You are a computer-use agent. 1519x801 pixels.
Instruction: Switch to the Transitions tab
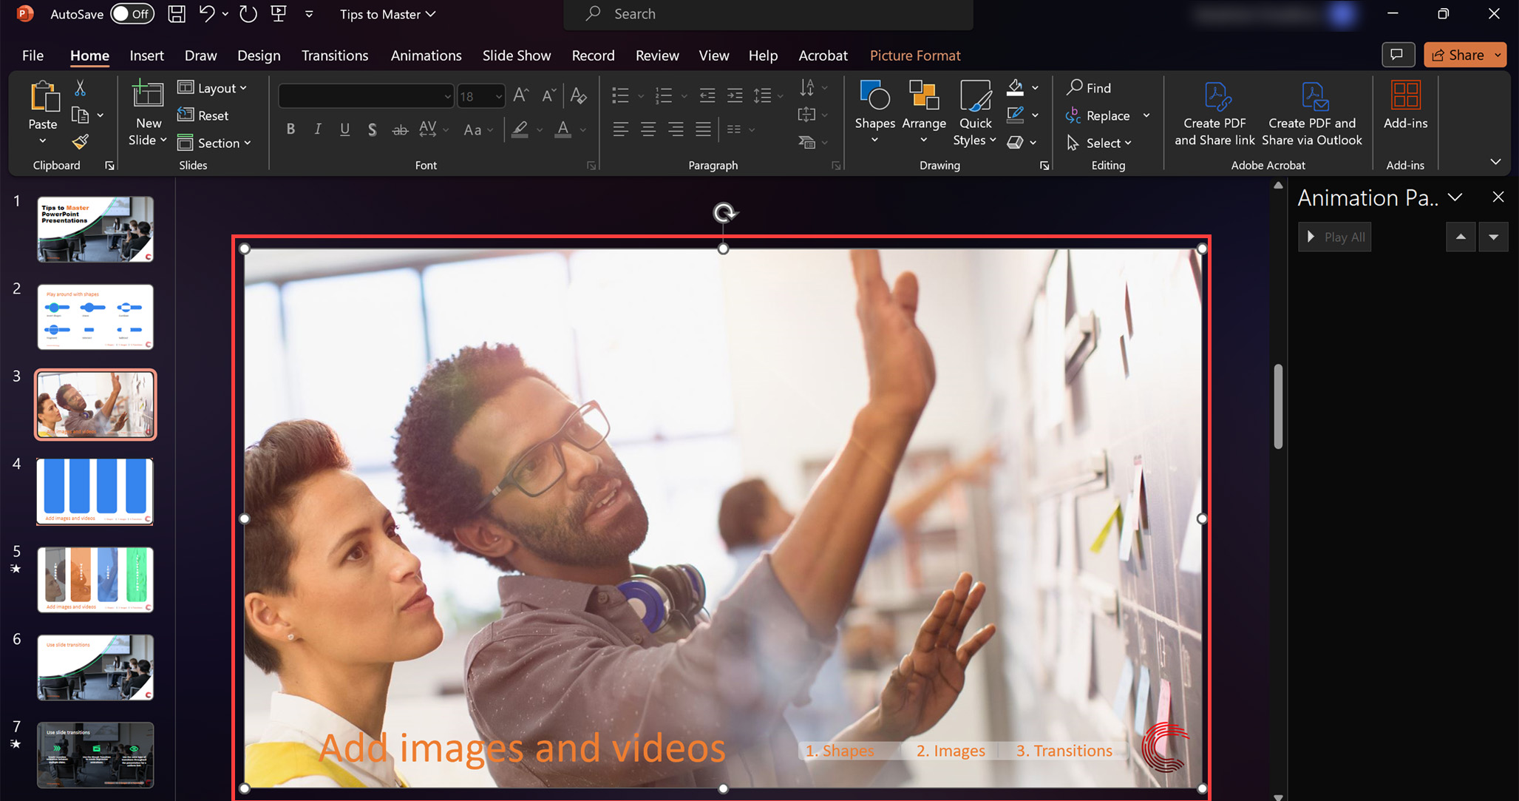334,55
